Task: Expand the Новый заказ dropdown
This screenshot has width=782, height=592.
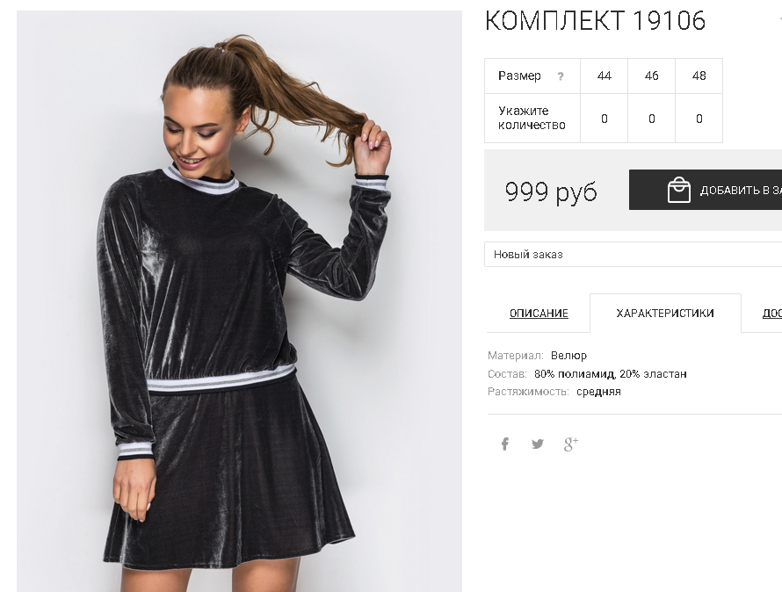Action: [633, 255]
